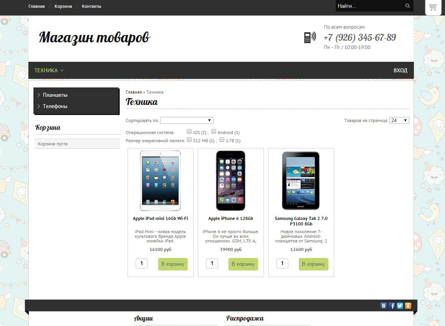Image resolution: width=445 pixels, height=326 pixels.
Task: Enable the Android filter checkbox
Action: [214, 131]
